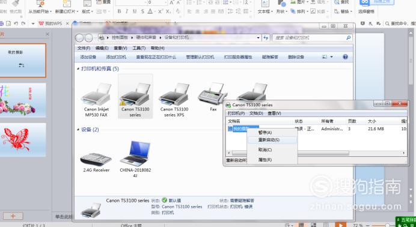Choose Cancel (取消) from the context menu
Image resolution: width=416 pixels, height=227 pixels.
pyautogui.click(x=272, y=150)
